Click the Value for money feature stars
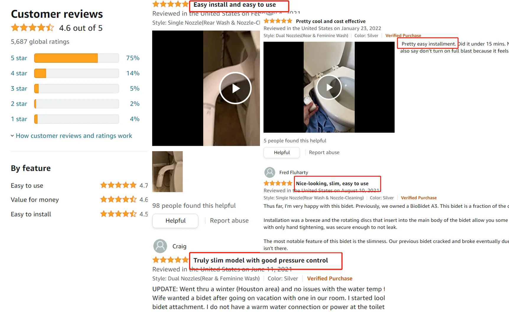The image size is (509, 312). (118, 200)
